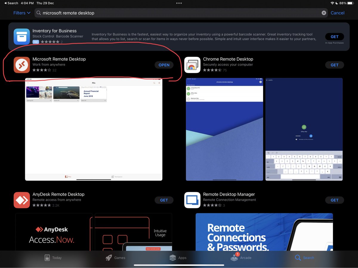Image resolution: width=358 pixels, height=268 pixels.
Task: Select the Search tab in bottom bar
Action: coord(304,258)
